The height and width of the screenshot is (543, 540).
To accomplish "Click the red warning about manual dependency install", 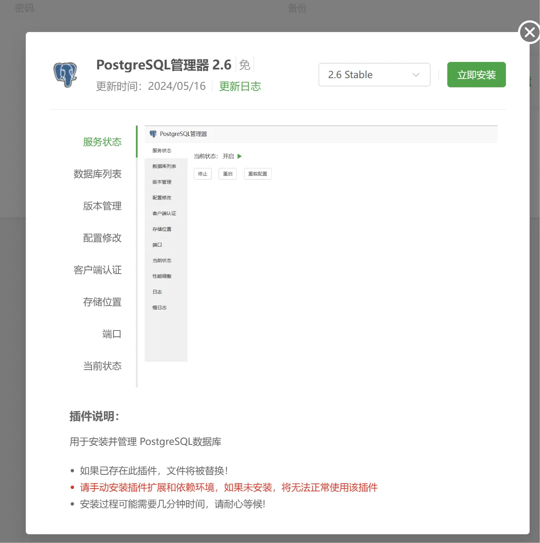I will [229, 487].
